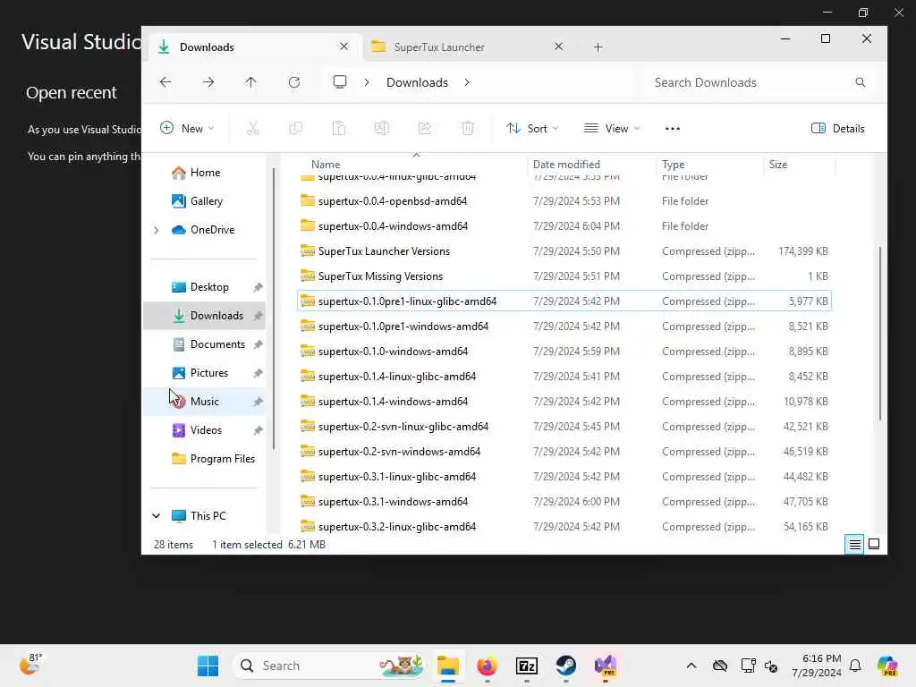Open the taskbar clock and date

[816, 666]
